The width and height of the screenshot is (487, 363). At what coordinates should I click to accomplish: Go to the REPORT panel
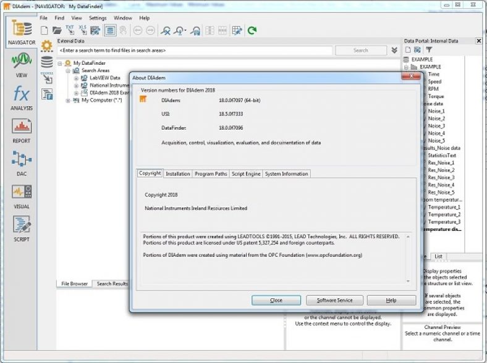click(x=21, y=130)
